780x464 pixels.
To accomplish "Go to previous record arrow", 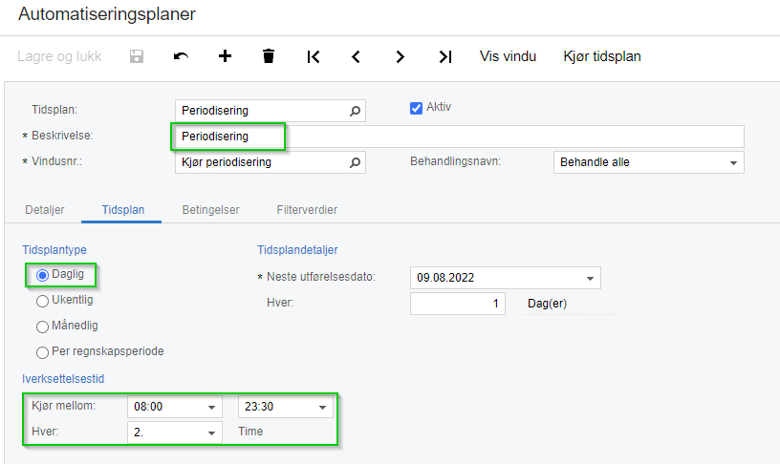I will point(356,56).
